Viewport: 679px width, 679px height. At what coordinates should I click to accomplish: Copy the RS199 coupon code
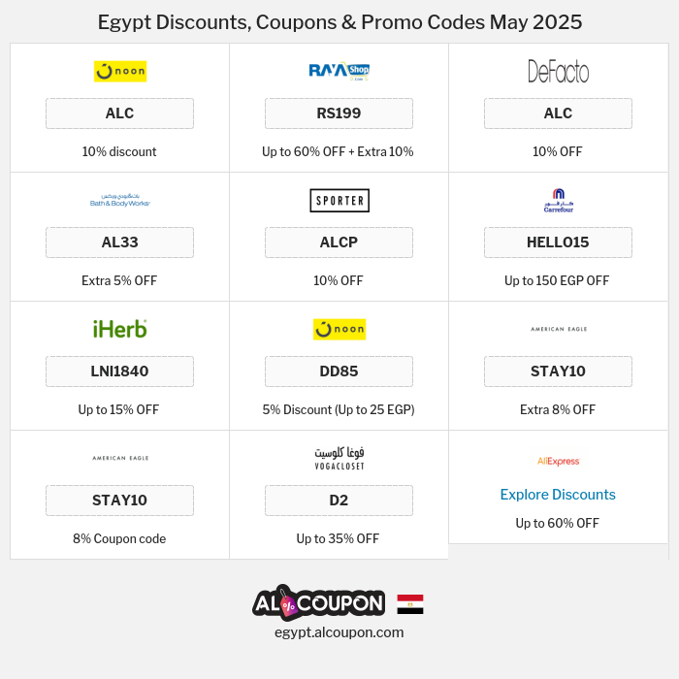point(339,113)
